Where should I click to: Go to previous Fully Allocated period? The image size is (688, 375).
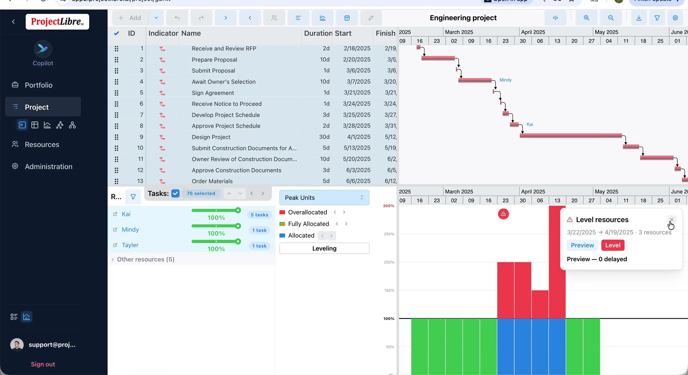[x=337, y=224]
